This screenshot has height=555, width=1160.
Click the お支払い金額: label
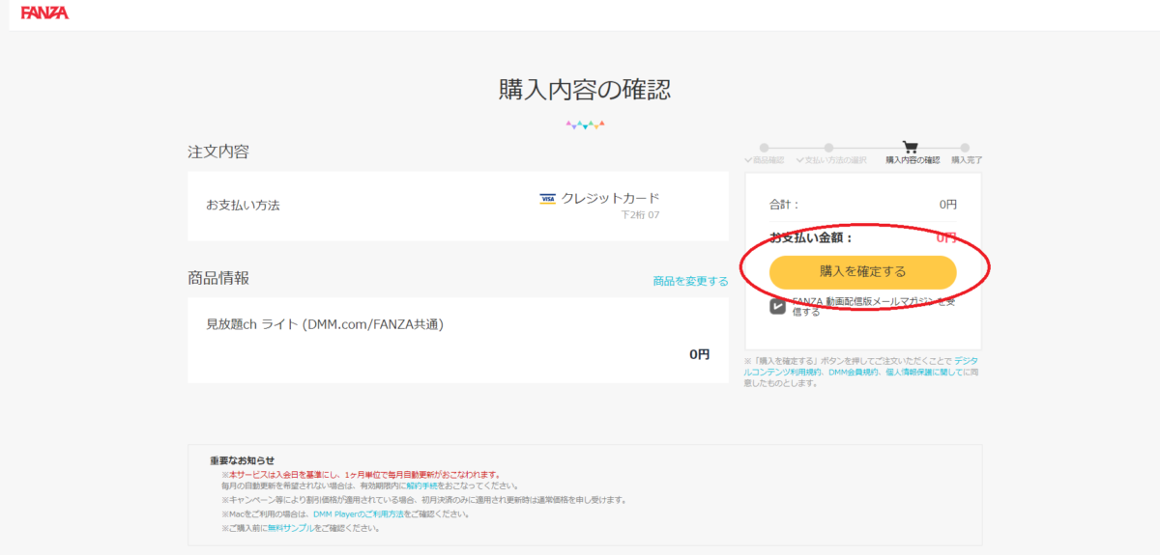[811, 237]
